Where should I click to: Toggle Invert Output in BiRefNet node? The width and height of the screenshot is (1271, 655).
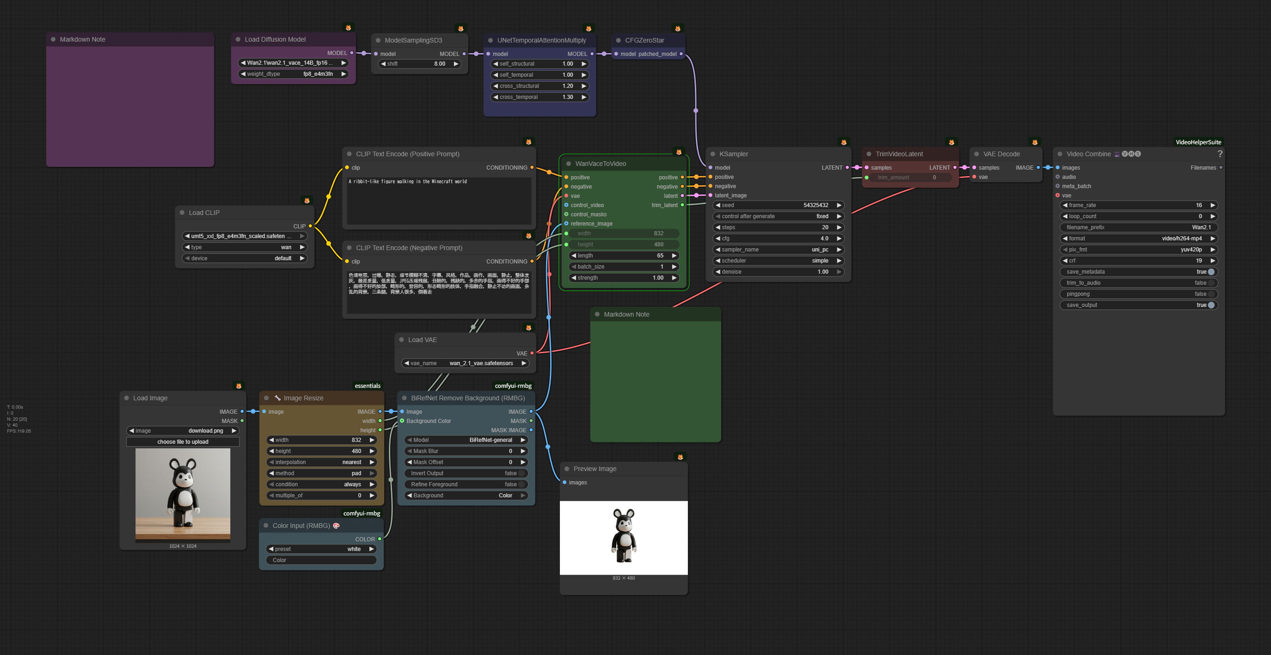pos(521,473)
